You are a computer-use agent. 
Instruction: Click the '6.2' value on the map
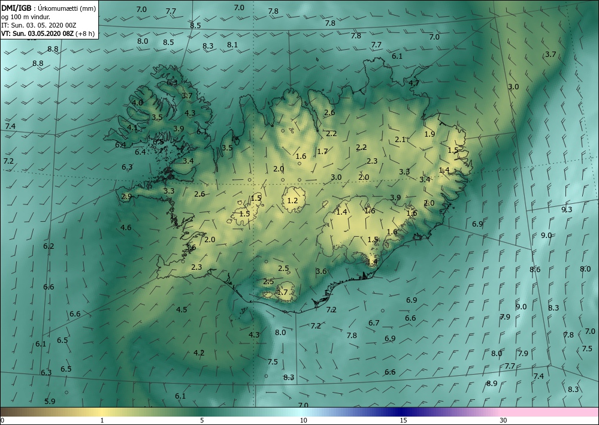49,246
